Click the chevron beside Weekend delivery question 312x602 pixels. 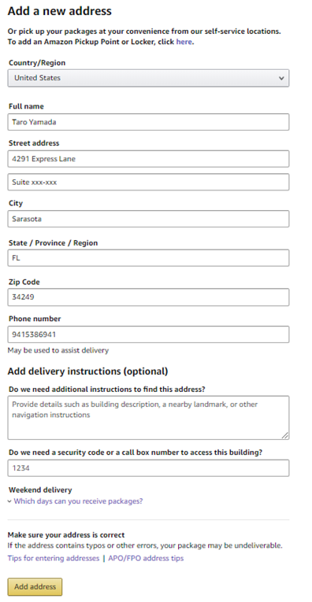[x=9, y=501]
